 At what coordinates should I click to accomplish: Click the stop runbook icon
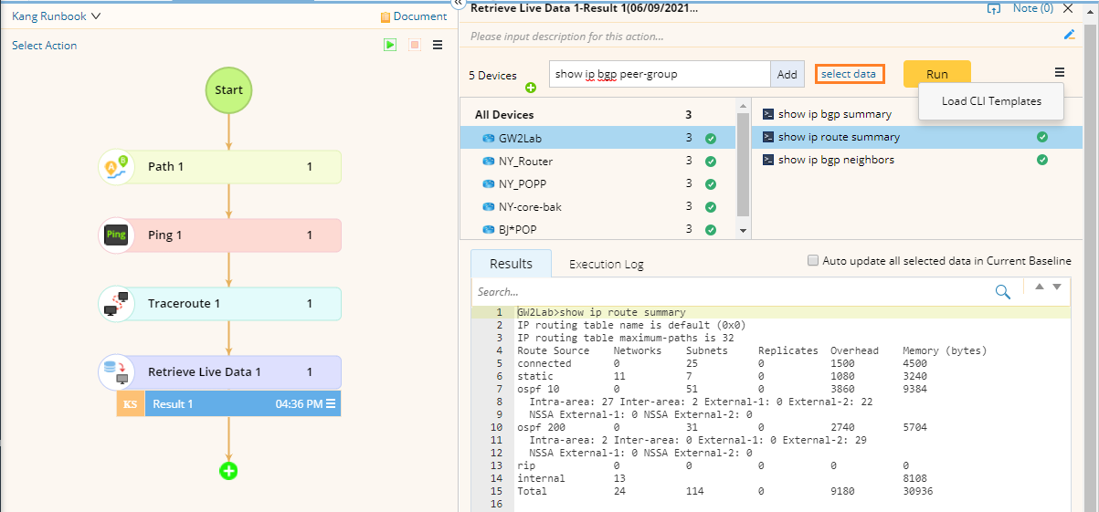415,45
